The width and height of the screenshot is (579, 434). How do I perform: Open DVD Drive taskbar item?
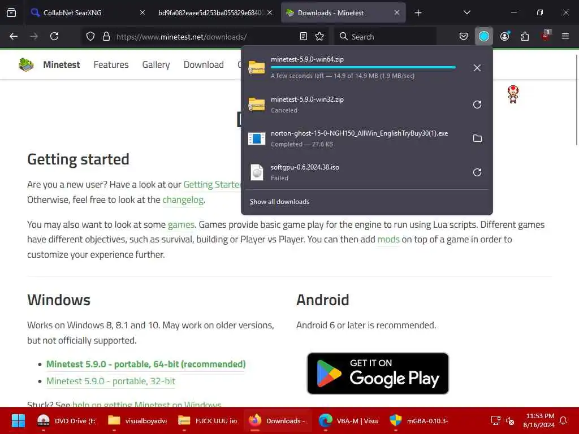[67, 420]
